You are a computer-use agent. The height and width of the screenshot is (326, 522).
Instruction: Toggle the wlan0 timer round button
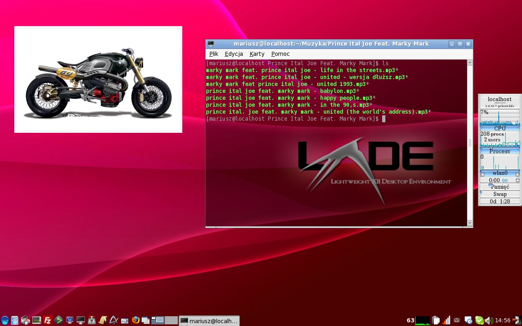[x=518, y=180]
